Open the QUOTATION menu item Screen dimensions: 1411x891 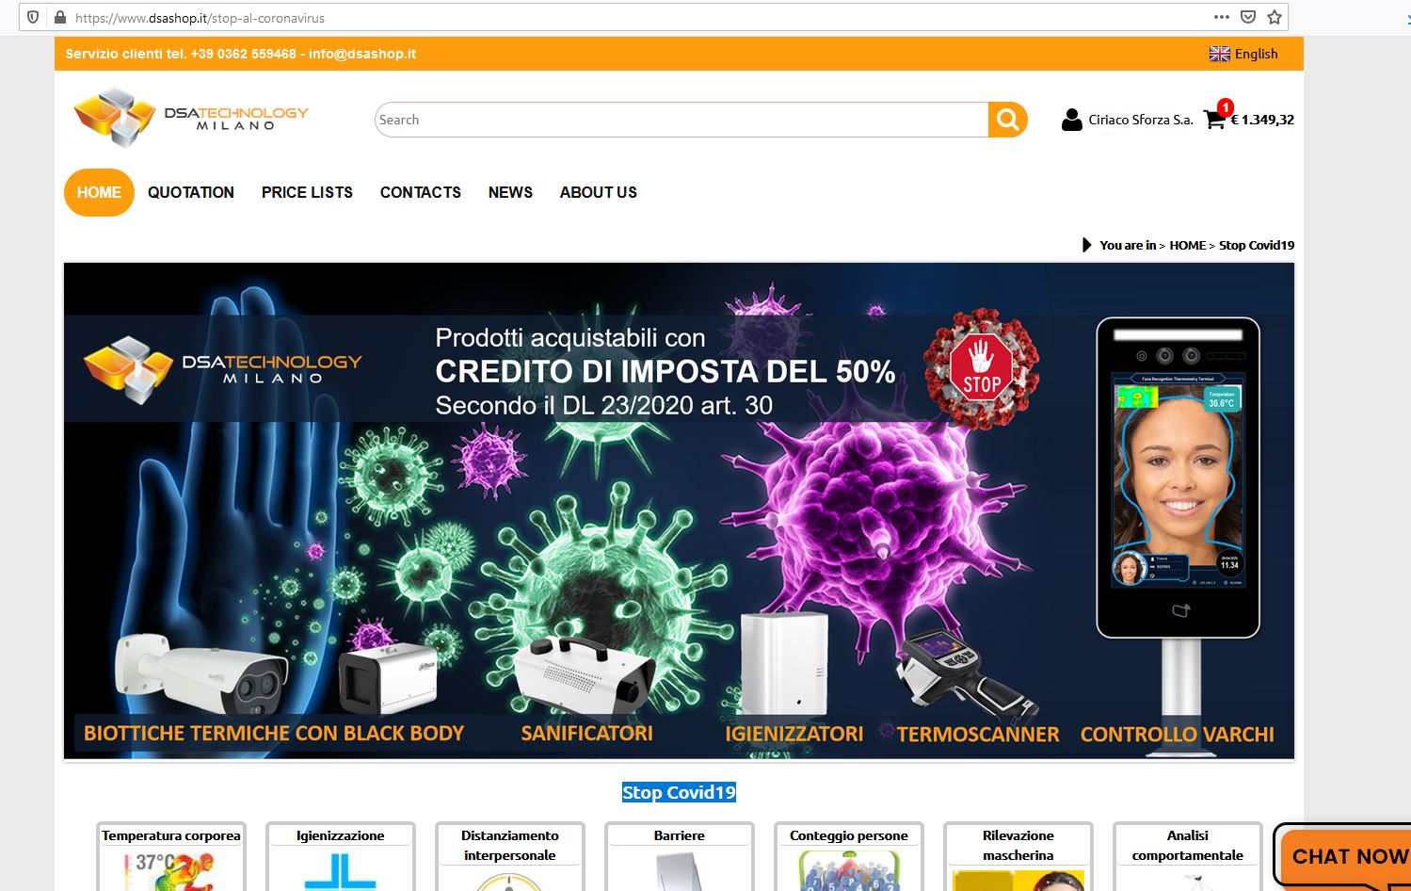pos(191,192)
